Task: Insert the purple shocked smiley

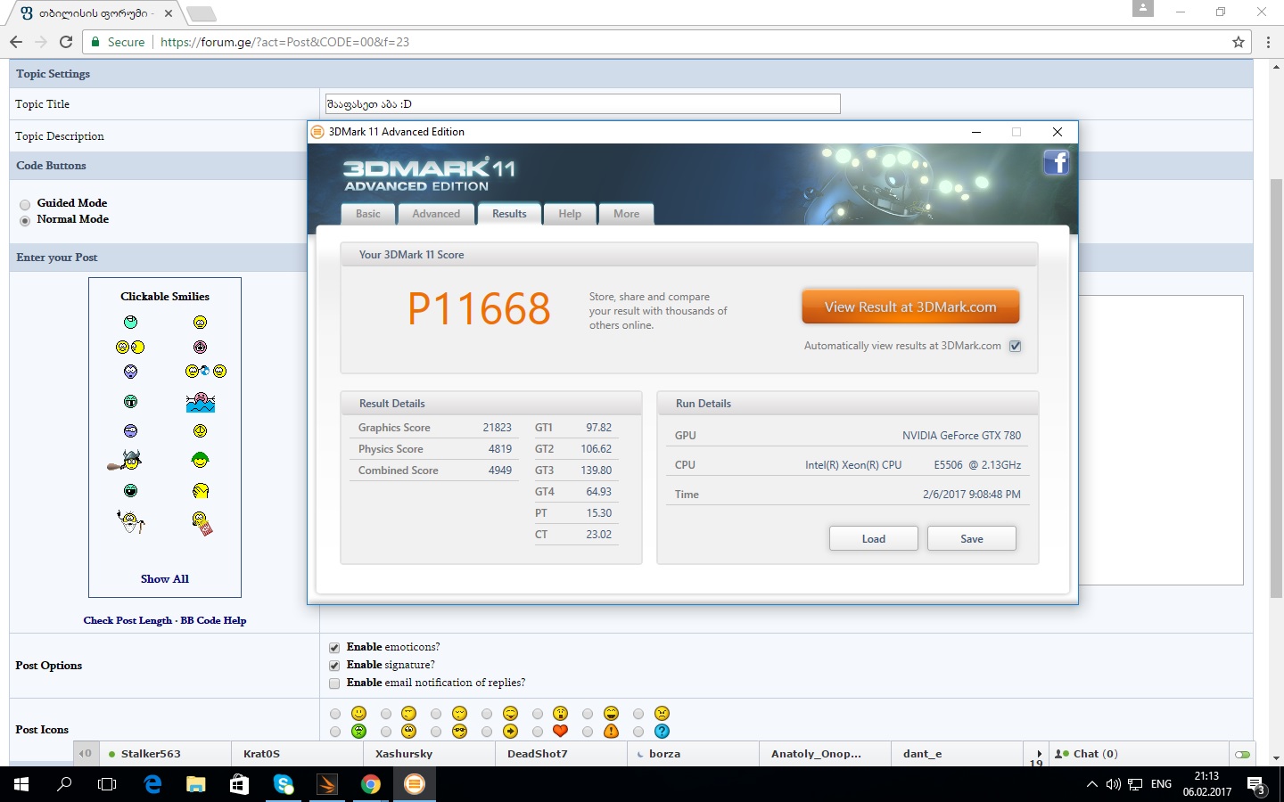Action: pos(131,371)
